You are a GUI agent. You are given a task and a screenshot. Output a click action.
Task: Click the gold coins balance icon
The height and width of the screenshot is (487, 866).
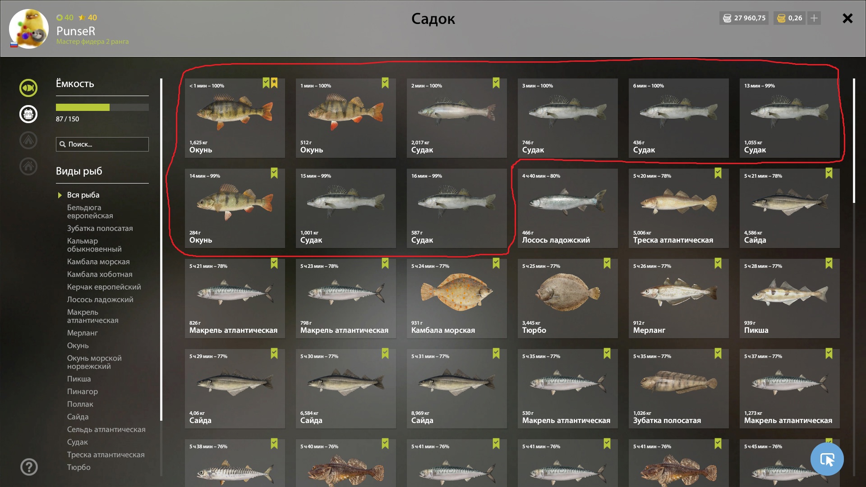781,18
